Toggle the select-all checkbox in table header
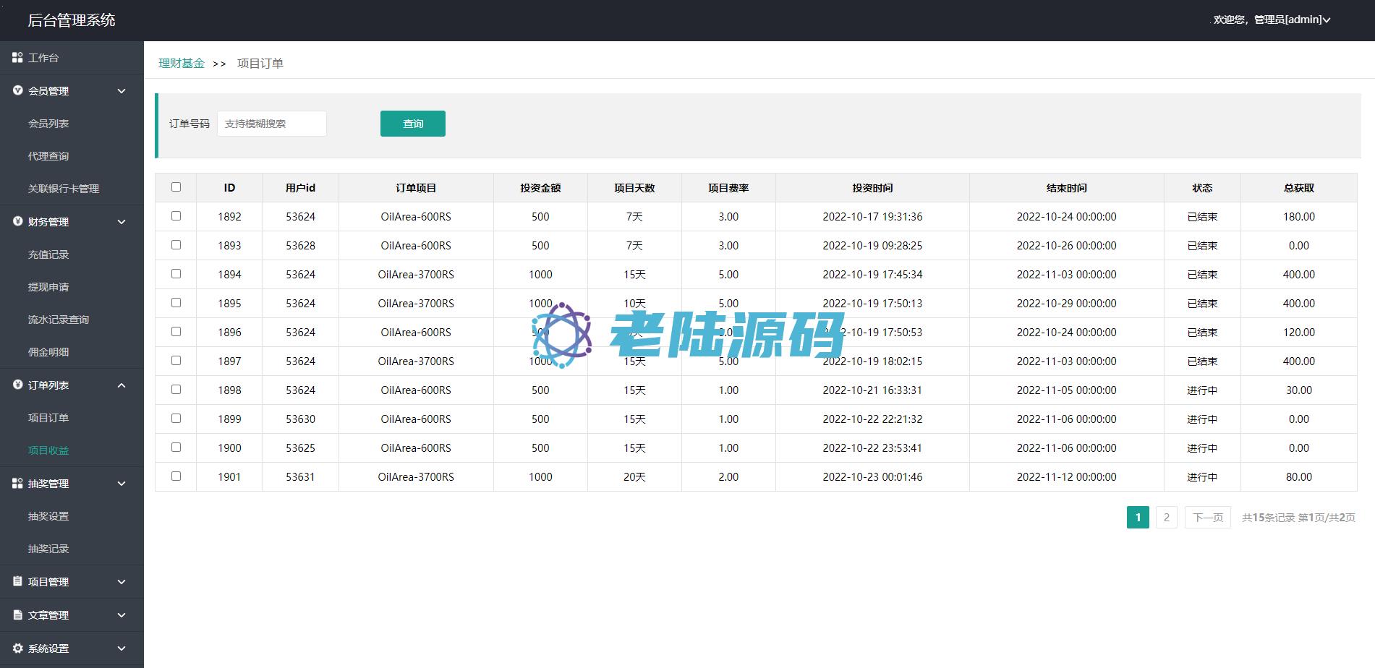The image size is (1375, 668). click(x=176, y=187)
